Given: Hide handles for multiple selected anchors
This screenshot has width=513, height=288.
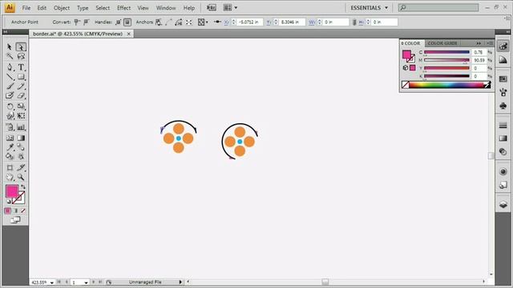Looking at the screenshot, I should [127, 22].
